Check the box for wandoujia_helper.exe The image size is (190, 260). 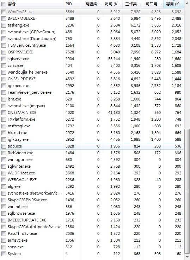pos(4,72)
